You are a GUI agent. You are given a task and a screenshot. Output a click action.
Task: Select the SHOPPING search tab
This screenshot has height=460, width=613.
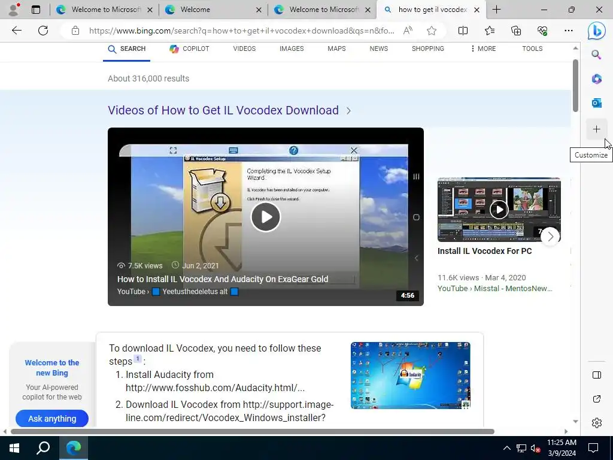click(427, 49)
